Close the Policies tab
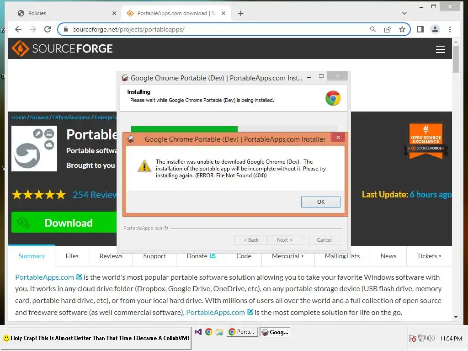468x351 pixels. (114, 13)
